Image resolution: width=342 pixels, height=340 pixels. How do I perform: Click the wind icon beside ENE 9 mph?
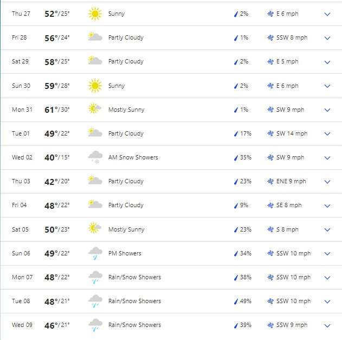[270, 181]
